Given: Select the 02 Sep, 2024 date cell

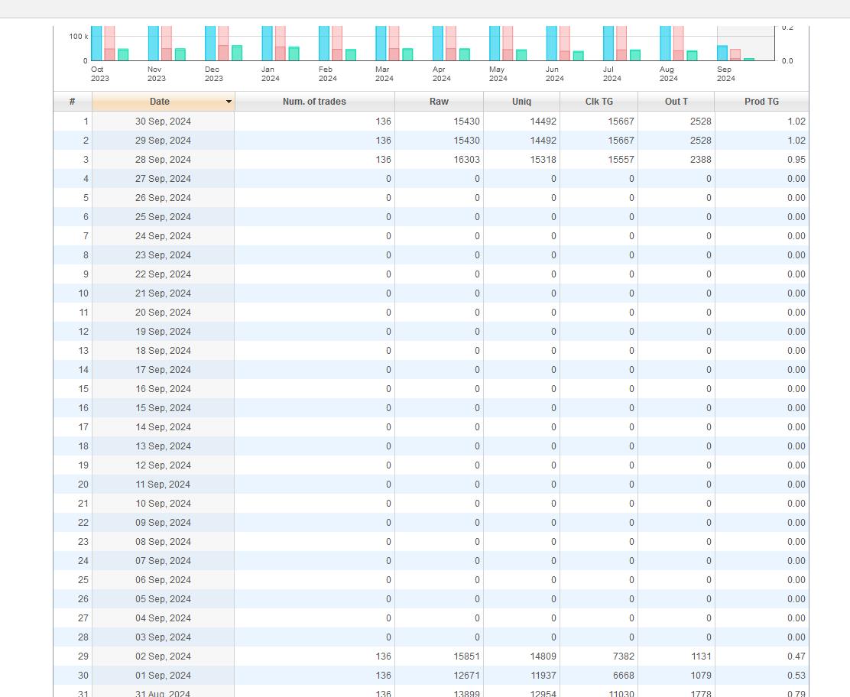Looking at the screenshot, I should click(163, 656).
